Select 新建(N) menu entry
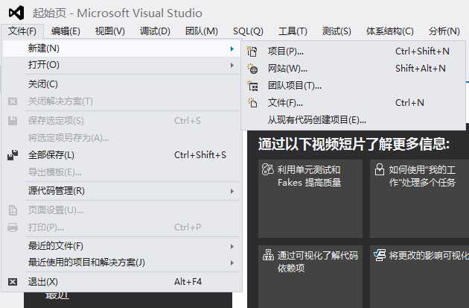The width and height of the screenshot is (469, 308). coord(121,48)
